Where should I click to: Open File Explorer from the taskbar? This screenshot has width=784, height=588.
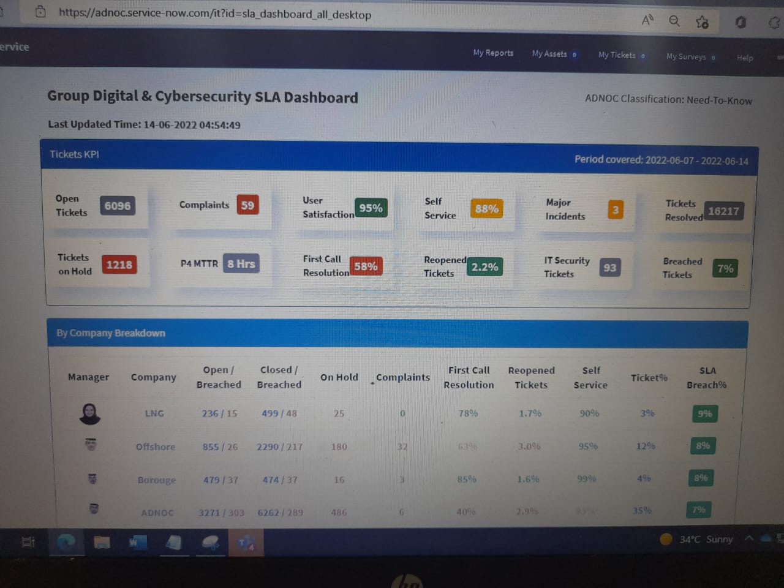[x=102, y=542]
